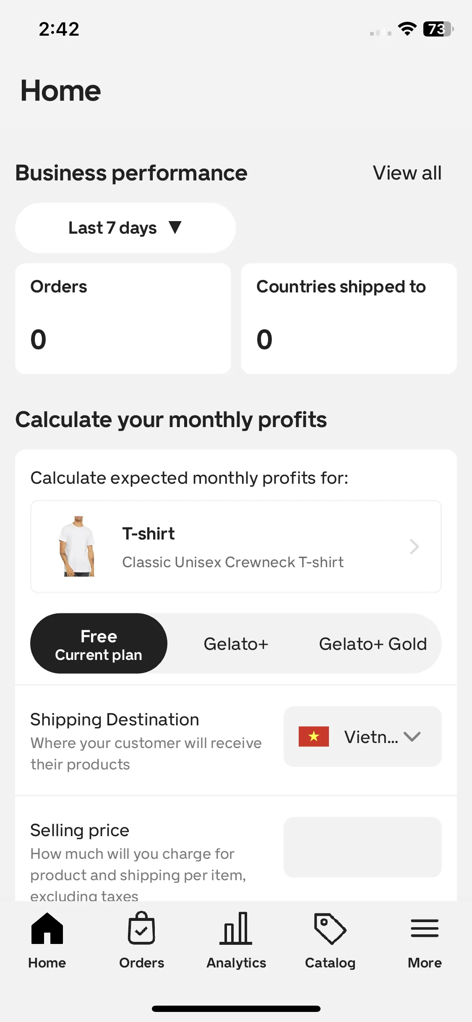
Task: Tap View all for business performance
Action: [407, 173]
